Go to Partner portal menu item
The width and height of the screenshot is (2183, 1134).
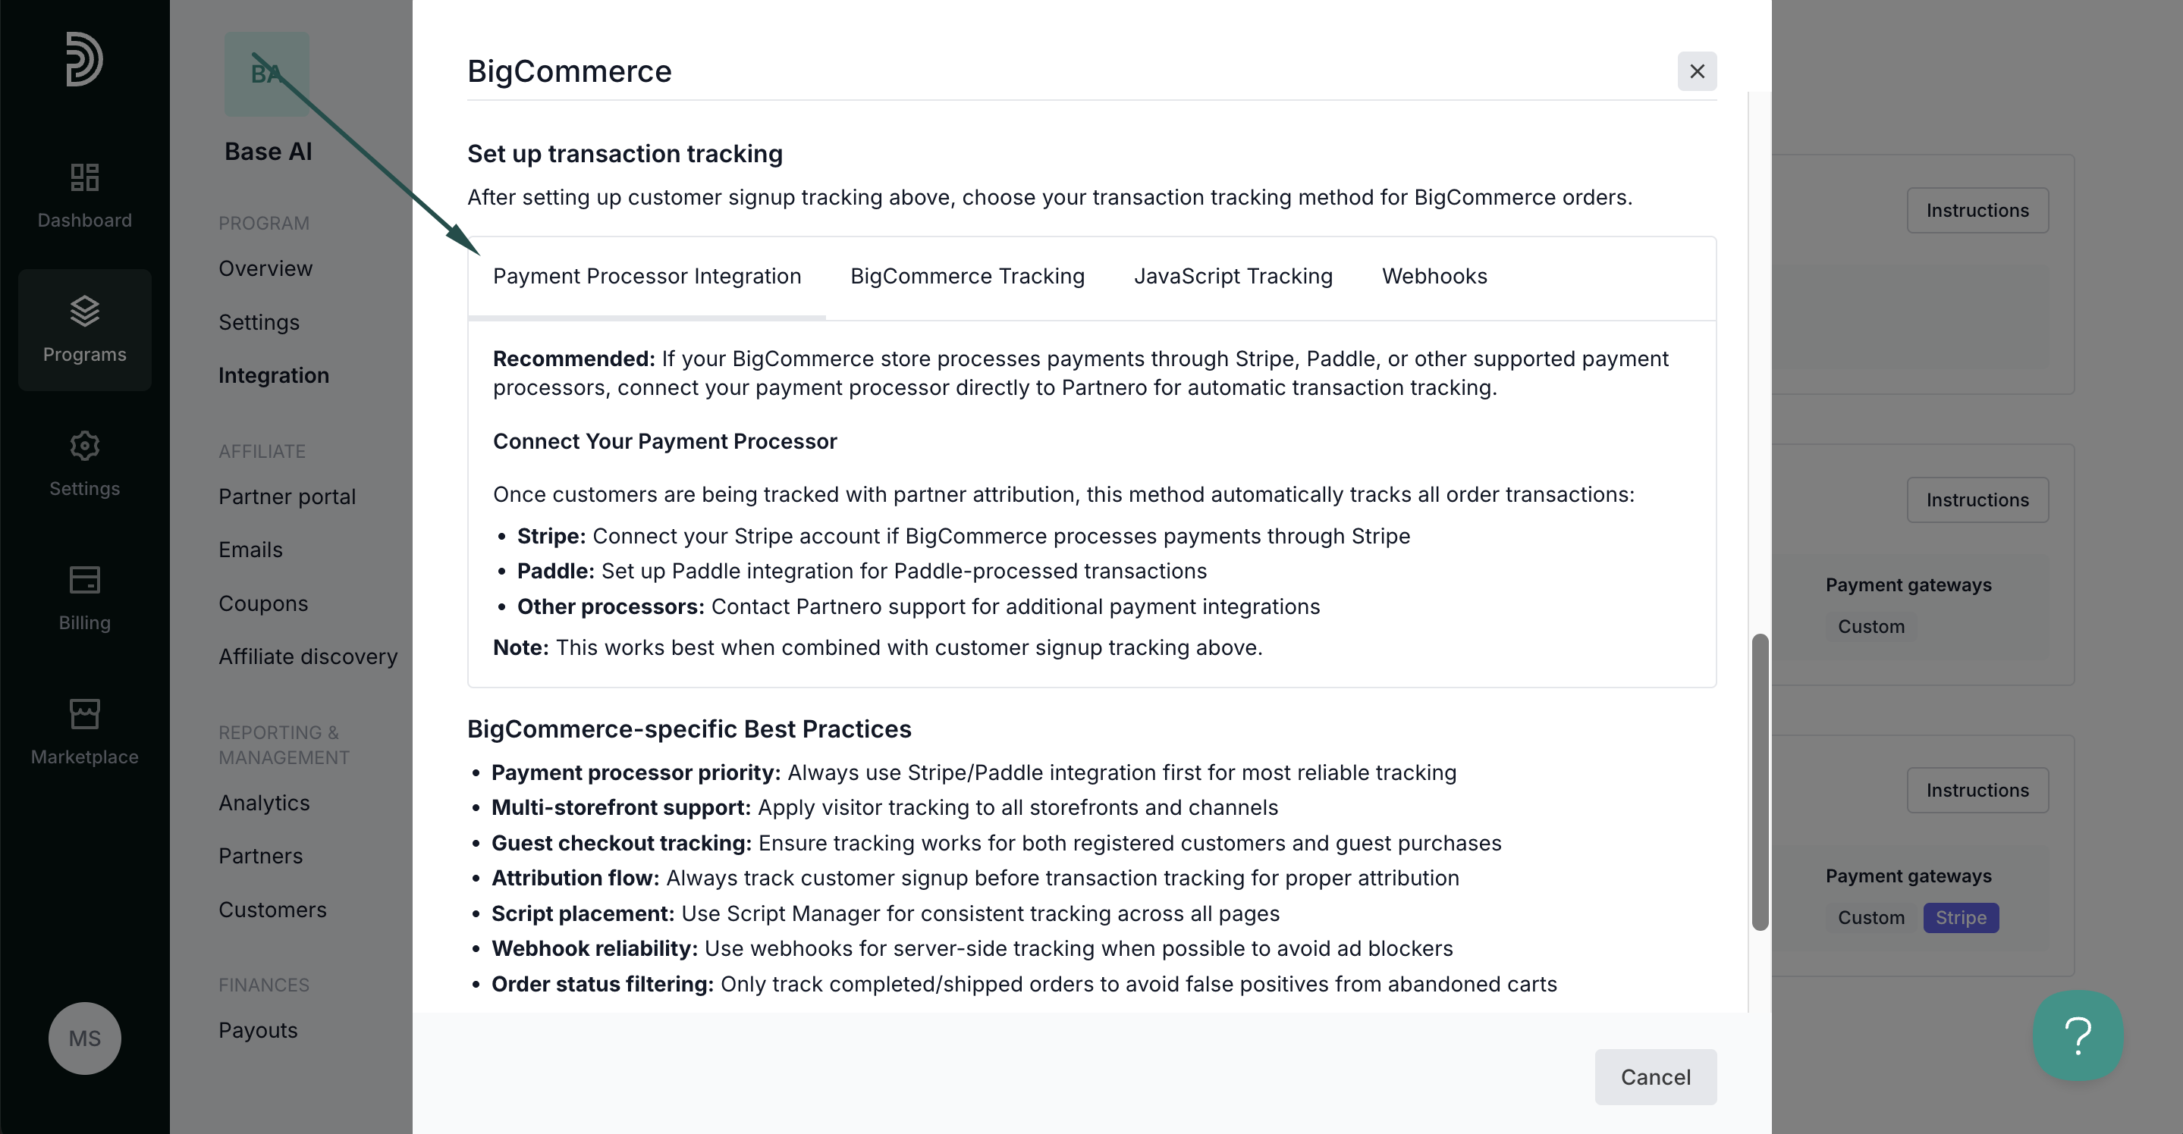pos(287,497)
